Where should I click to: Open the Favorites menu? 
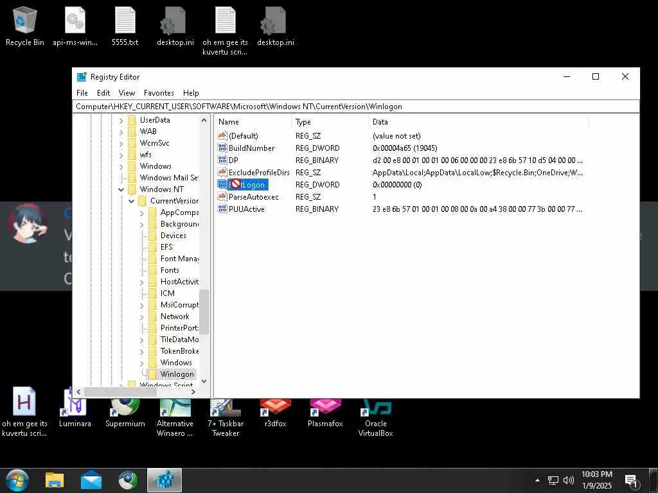pyautogui.click(x=159, y=93)
